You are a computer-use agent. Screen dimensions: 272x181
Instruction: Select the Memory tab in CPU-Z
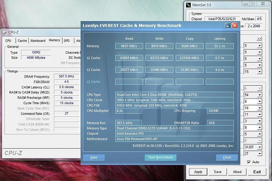point(54,40)
